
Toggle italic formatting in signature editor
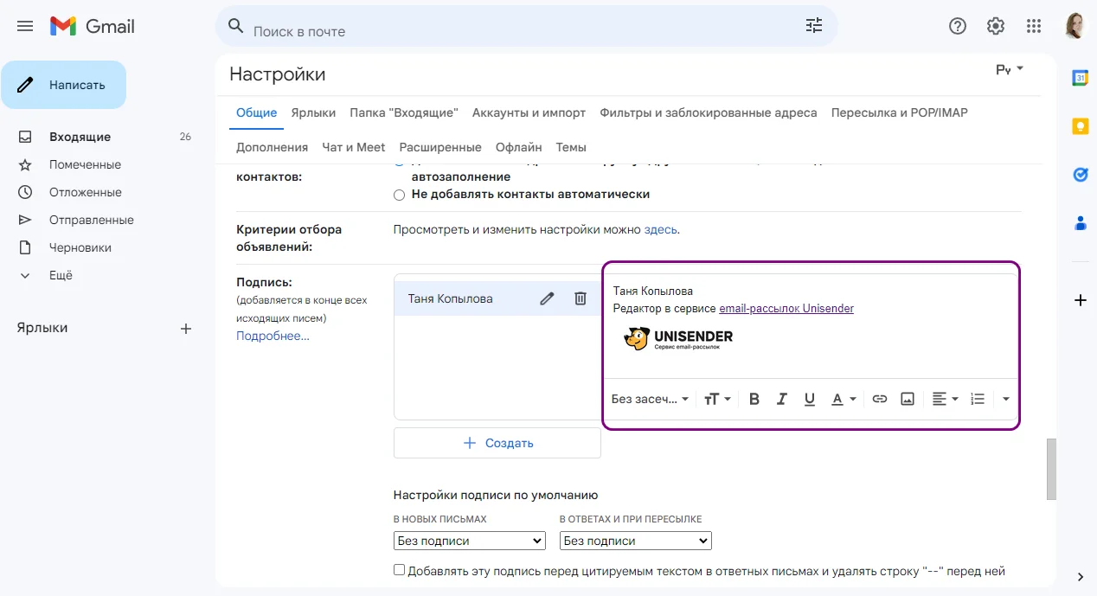(x=782, y=399)
